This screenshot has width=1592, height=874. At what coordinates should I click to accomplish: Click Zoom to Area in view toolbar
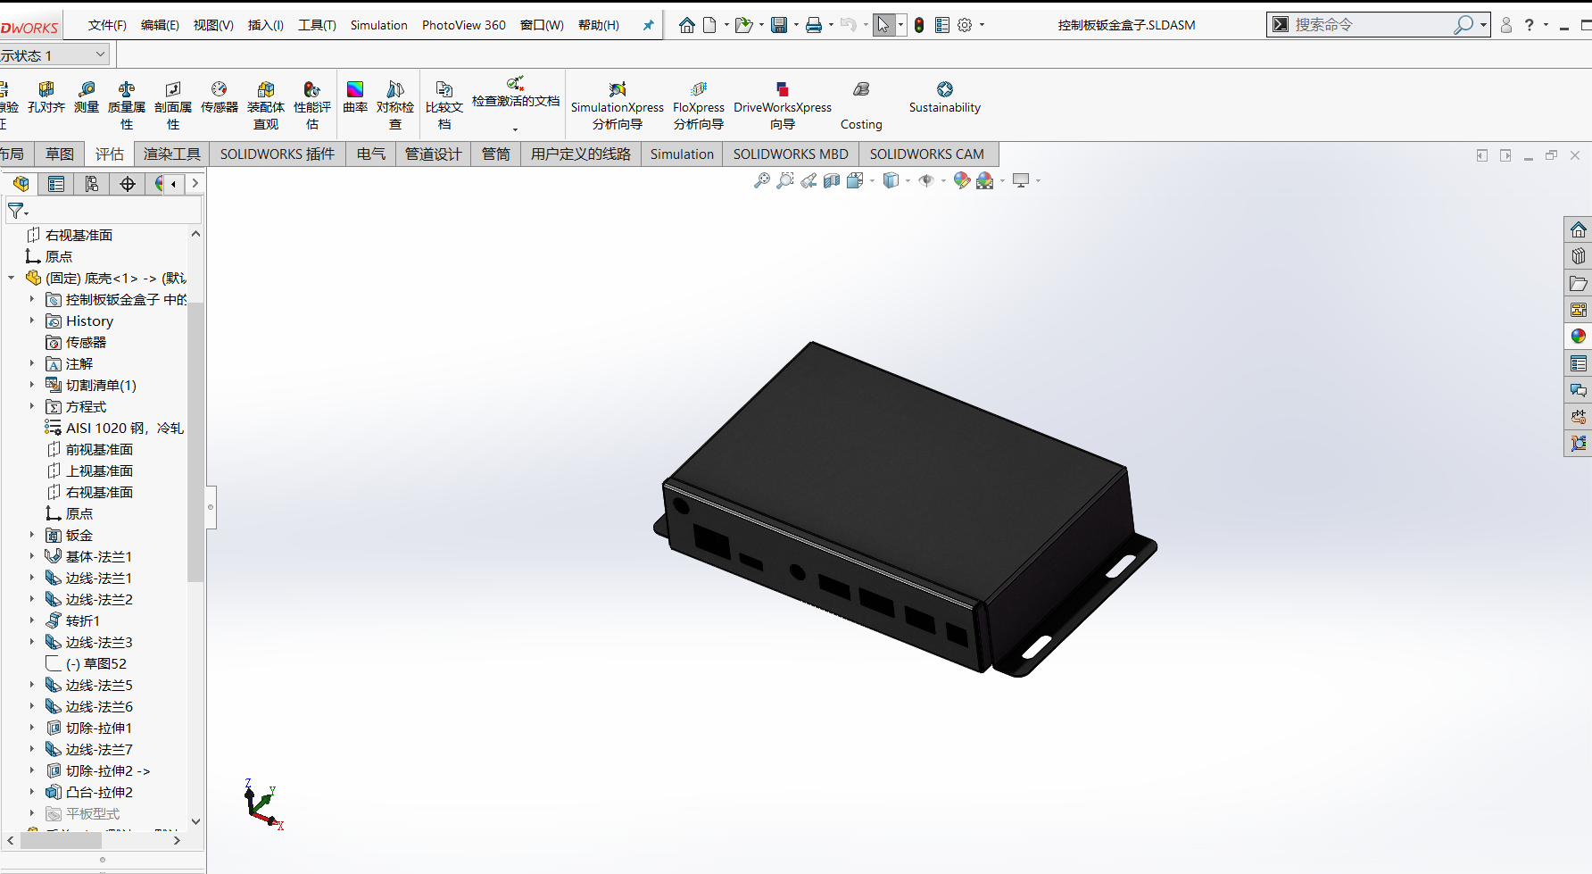(x=785, y=180)
